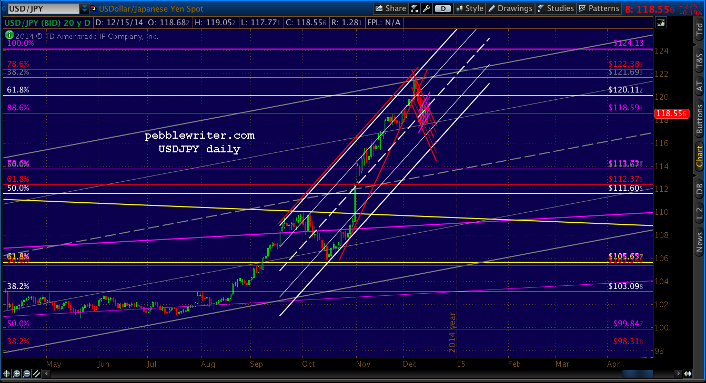
Task: Click the $98.31 Fibonacci price label
Action: (628, 341)
